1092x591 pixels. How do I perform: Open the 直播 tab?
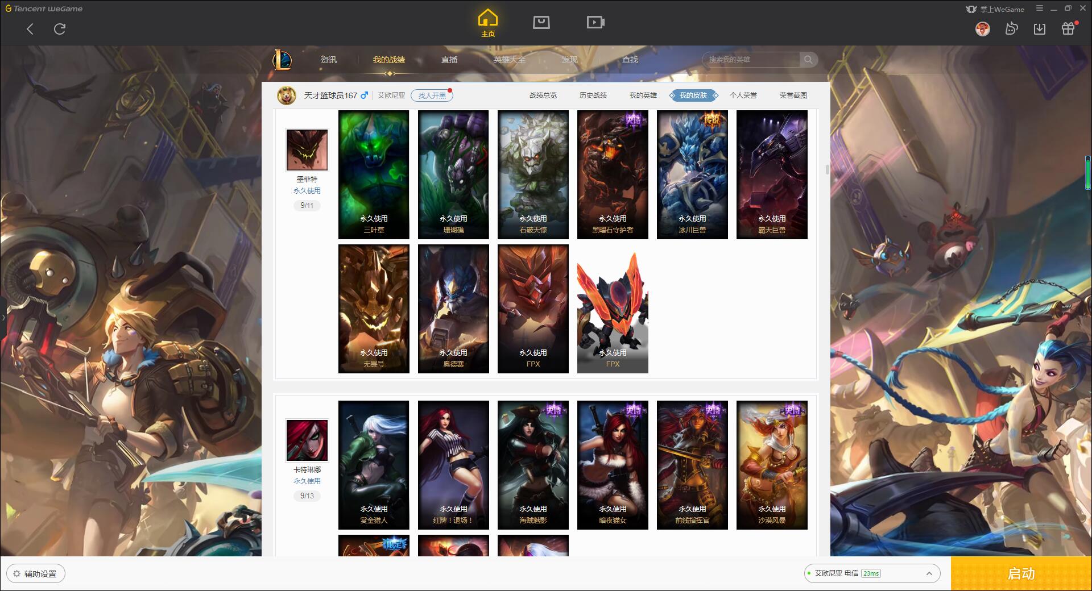click(x=449, y=60)
